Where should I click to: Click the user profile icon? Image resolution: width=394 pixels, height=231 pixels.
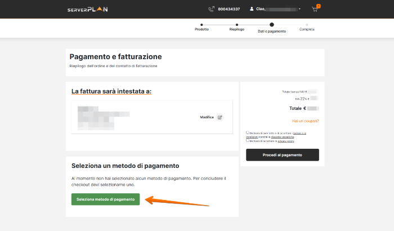pos(252,9)
